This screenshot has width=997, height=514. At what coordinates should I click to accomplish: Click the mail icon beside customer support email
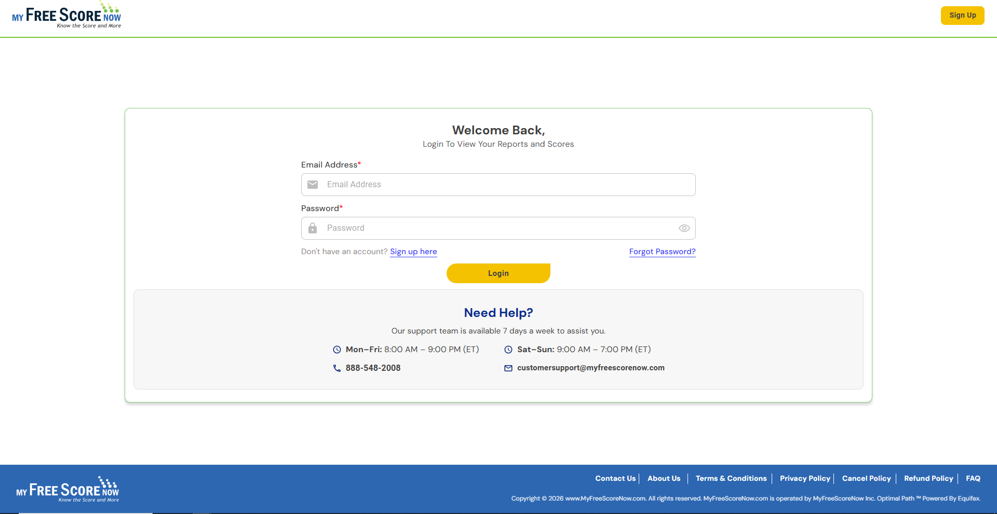(x=508, y=368)
